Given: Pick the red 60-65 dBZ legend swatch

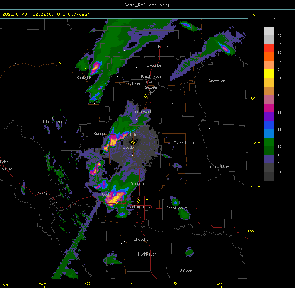Looking at the screenshot, I should coord(269,48).
